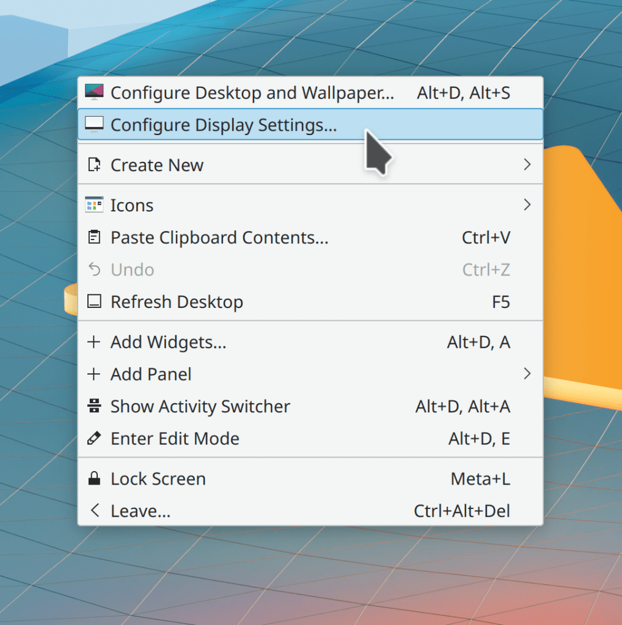Click the wallpaper icon beside Configure Desktop
The image size is (622, 625).
point(94,93)
